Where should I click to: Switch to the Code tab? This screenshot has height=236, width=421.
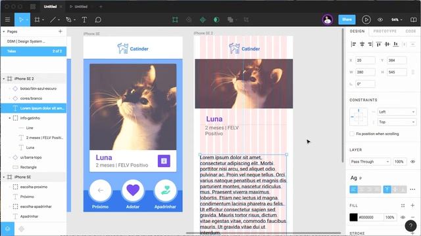pos(410,31)
